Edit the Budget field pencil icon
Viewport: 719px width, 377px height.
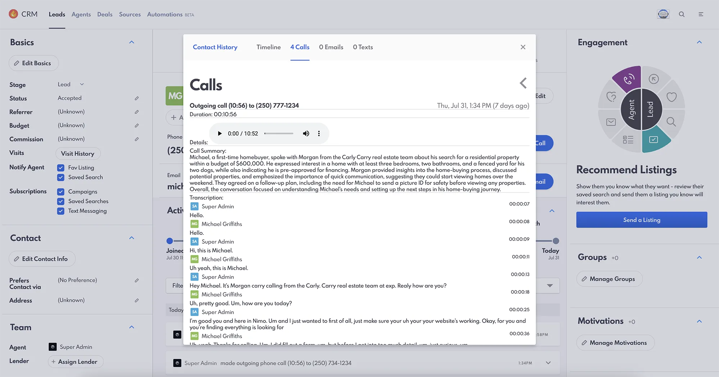coord(137,126)
